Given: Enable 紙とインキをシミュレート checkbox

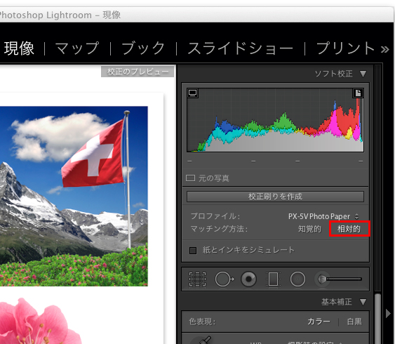Looking at the screenshot, I should tap(193, 251).
